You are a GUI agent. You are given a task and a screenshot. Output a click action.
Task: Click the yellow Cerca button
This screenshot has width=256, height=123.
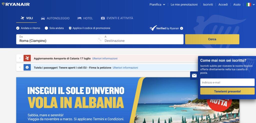(x=212, y=39)
